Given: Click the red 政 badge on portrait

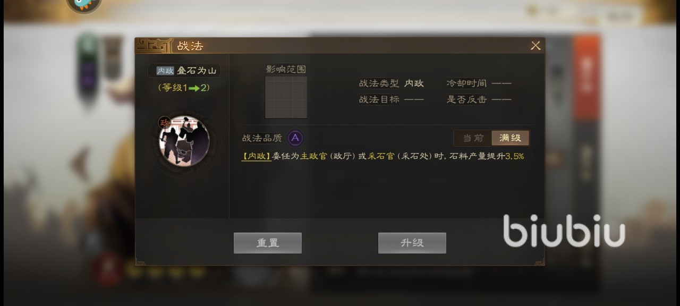Looking at the screenshot, I should click(x=164, y=123).
